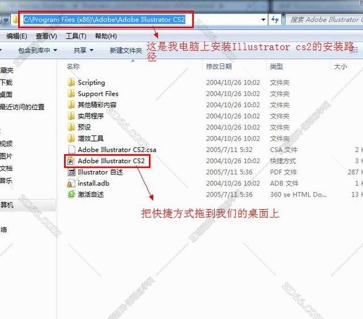Open the 共享 dropdown menu
Viewport: 363px width, 319px height.
tap(83, 50)
